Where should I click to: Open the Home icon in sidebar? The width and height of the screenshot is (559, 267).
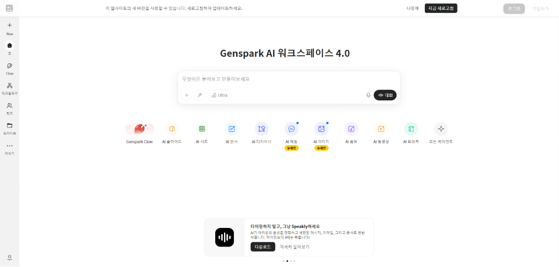point(9,45)
